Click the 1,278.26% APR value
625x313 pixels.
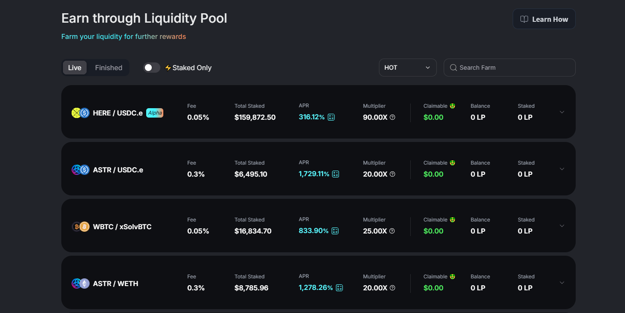pos(316,288)
